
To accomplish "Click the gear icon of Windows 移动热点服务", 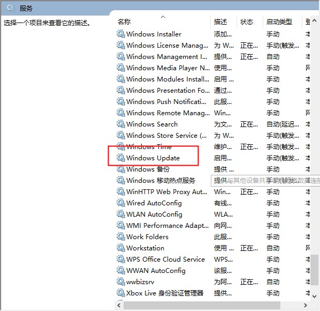I will coord(120,180).
